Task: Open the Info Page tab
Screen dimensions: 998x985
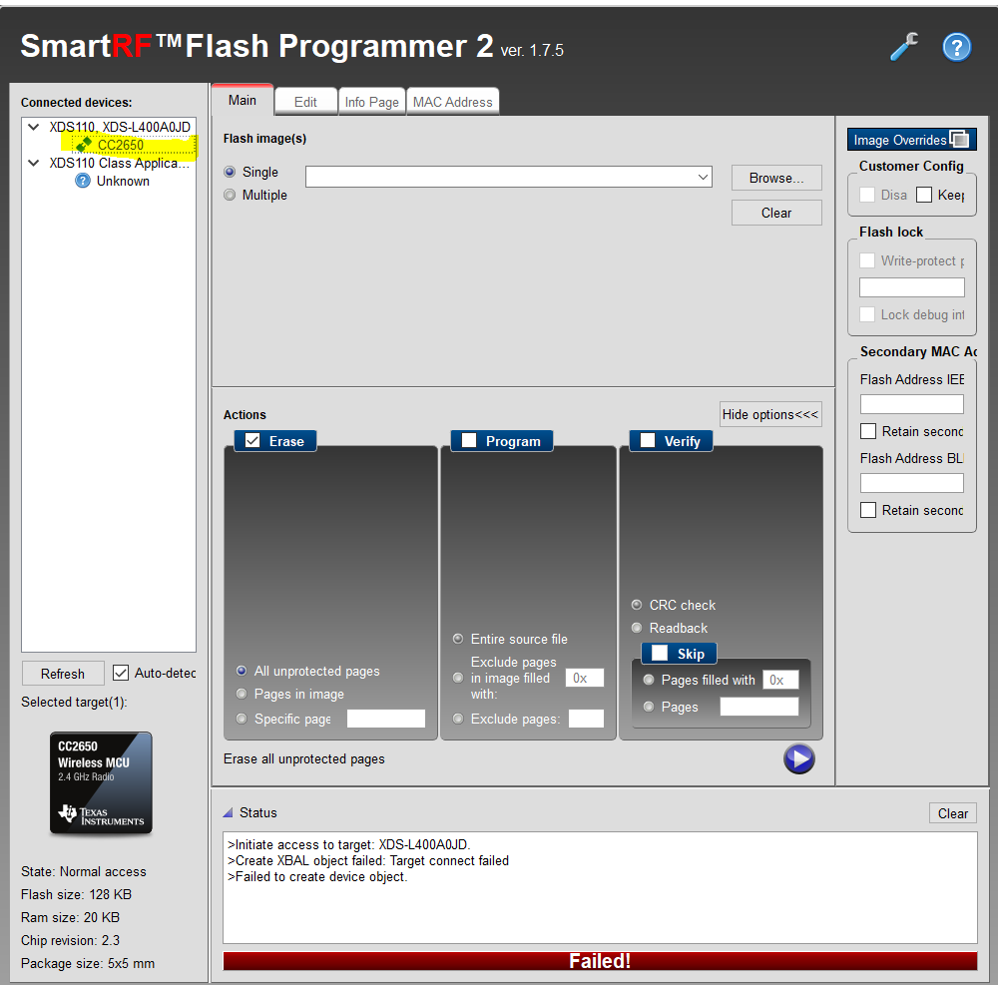Action: pos(371,102)
